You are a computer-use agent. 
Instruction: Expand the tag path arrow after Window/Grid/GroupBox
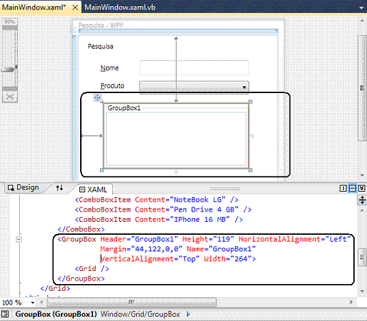click(x=188, y=314)
